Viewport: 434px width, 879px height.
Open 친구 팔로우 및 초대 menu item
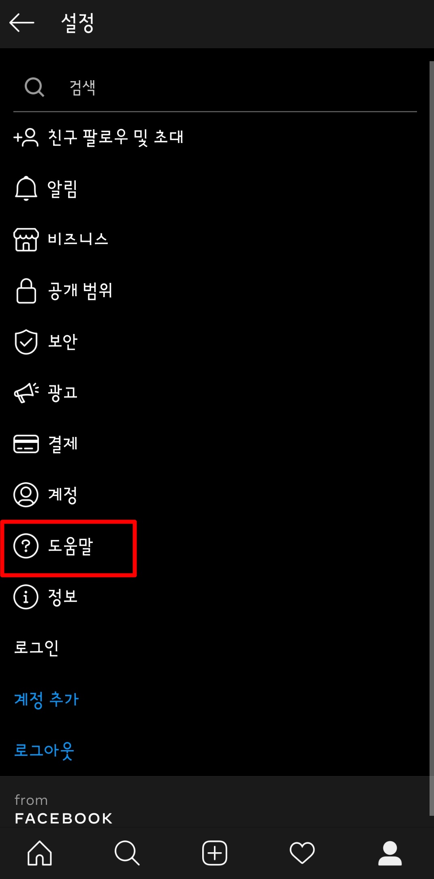tap(215, 137)
